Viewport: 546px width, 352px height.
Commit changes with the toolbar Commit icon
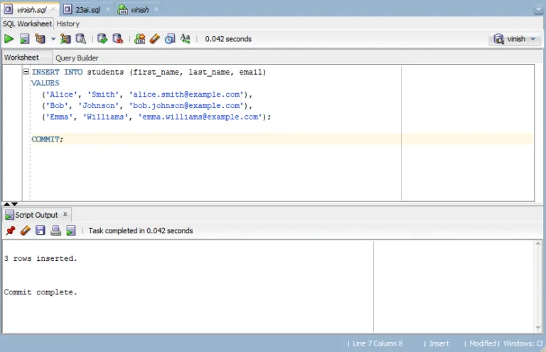click(x=102, y=38)
